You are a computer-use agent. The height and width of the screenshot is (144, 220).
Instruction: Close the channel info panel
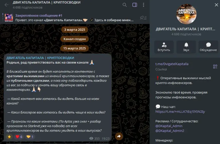216,5
